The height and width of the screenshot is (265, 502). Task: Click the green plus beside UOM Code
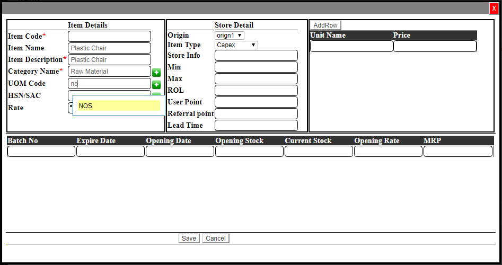156,84
